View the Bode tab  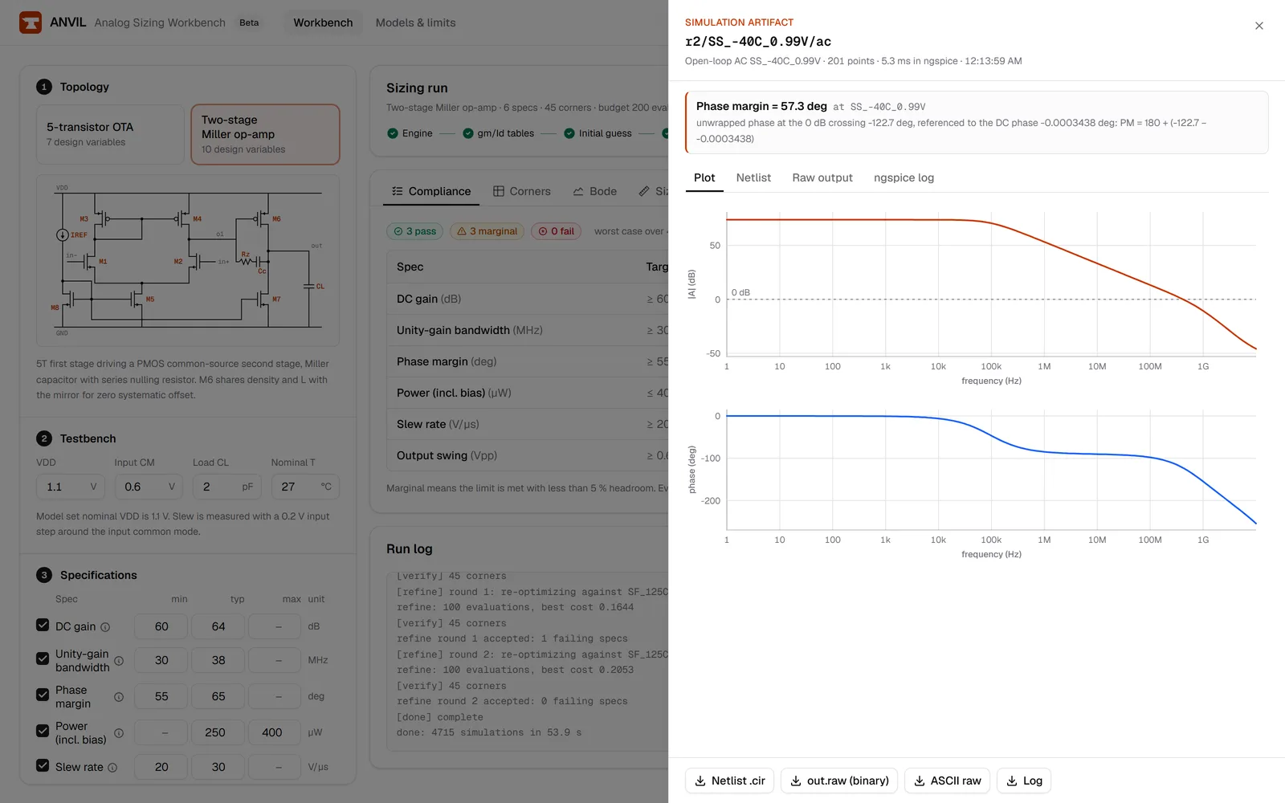click(595, 191)
